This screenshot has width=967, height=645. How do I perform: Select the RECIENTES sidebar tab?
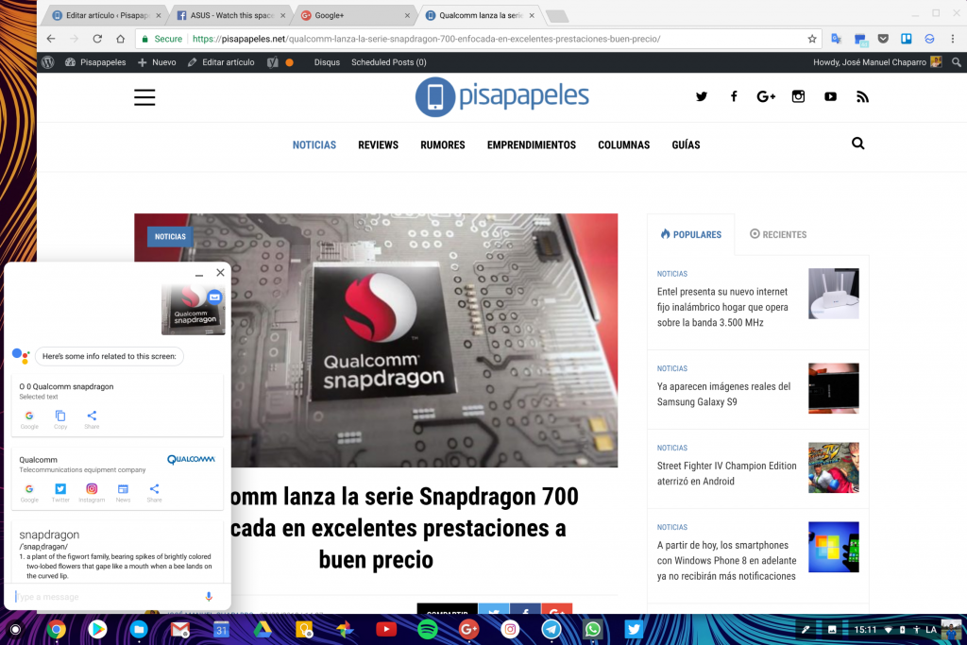(778, 234)
